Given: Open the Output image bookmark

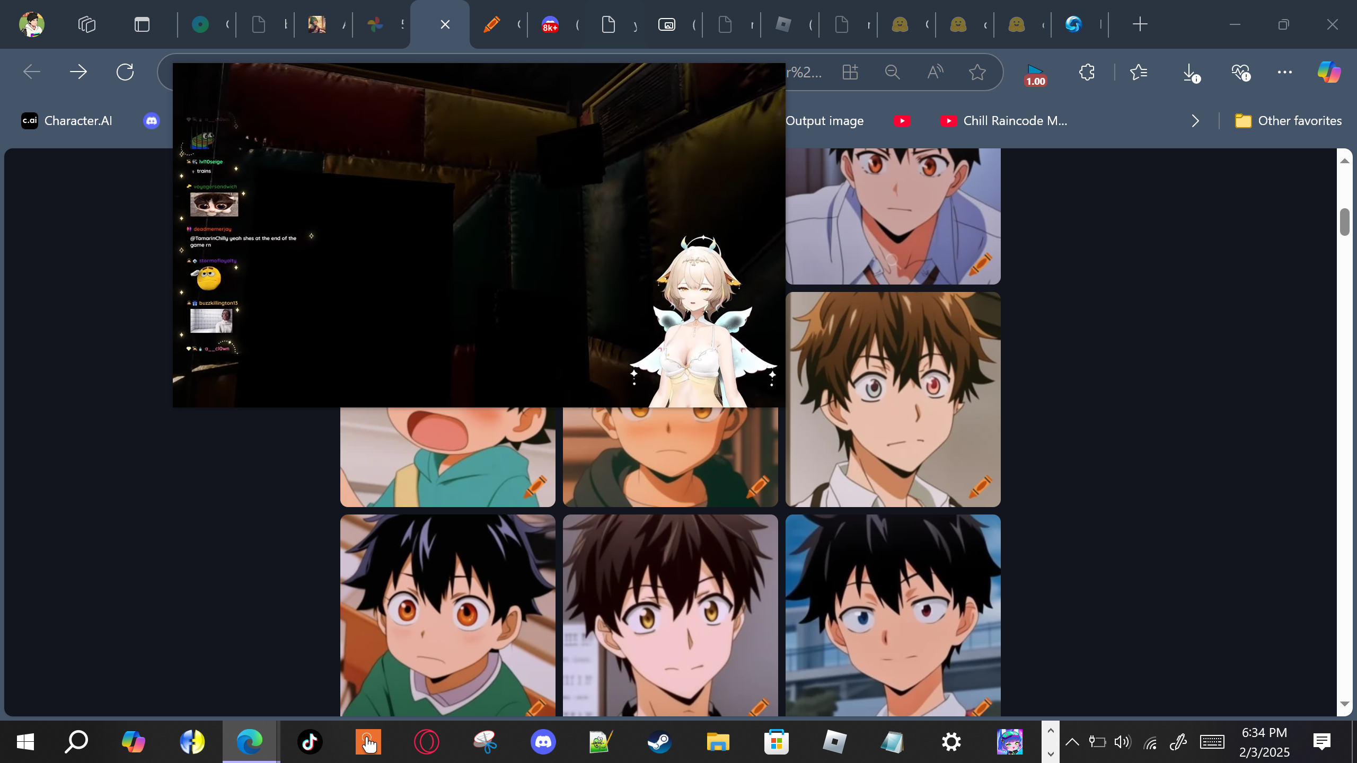Looking at the screenshot, I should point(825,121).
